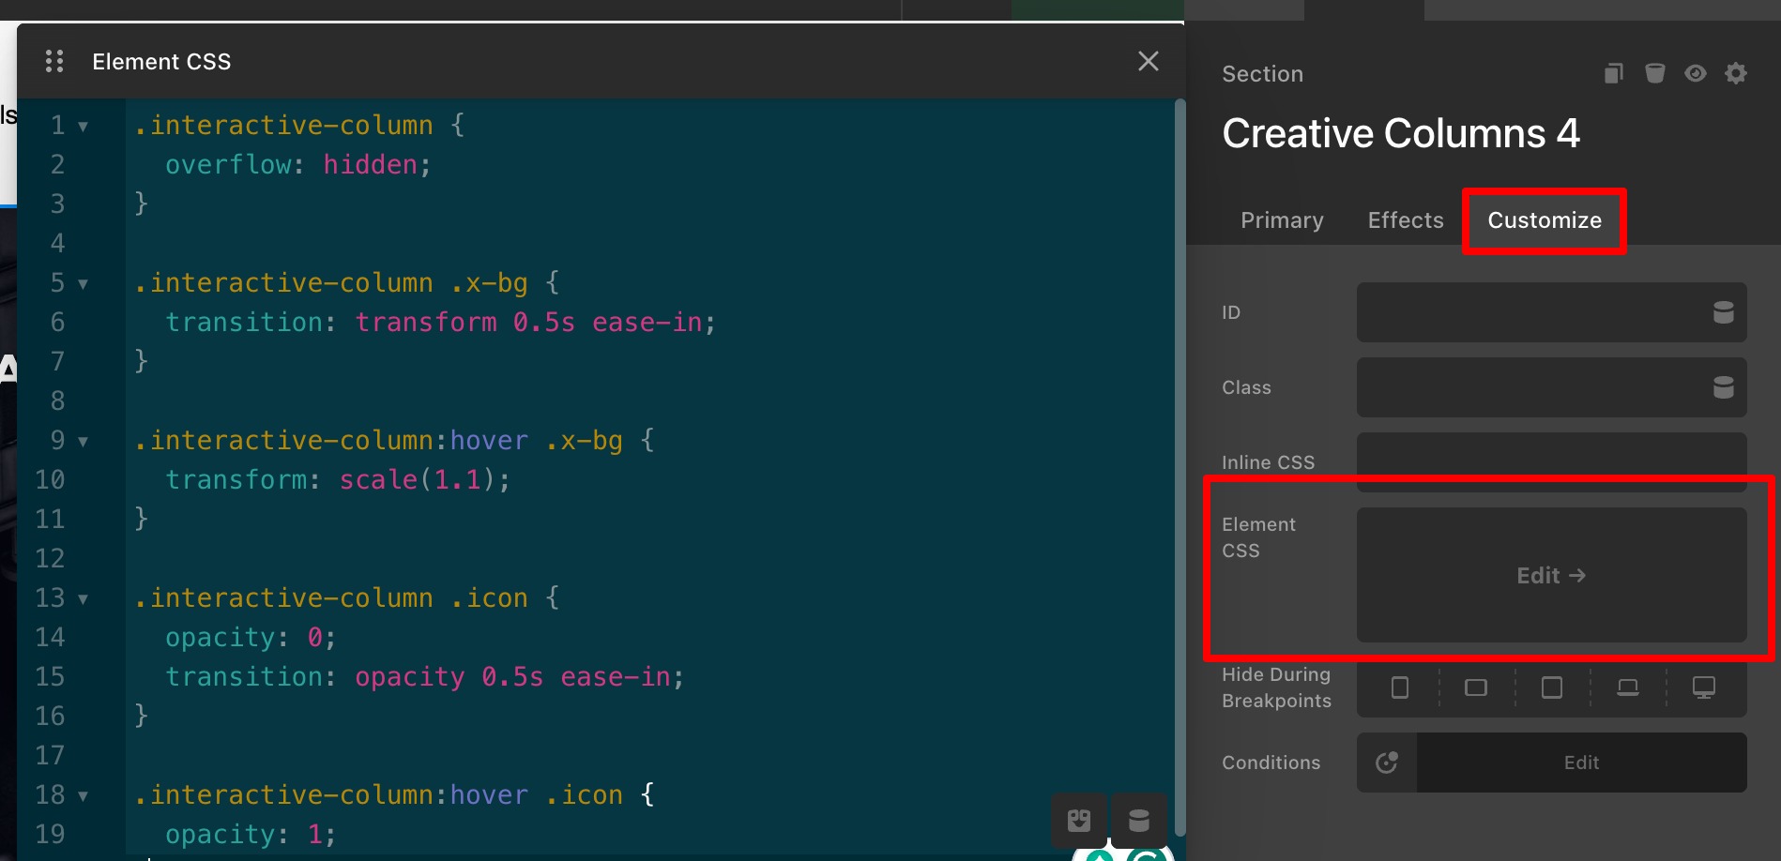The image size is (1781, 861).
Task: Switch to the Primary tab
Action: click(1282, 220)
